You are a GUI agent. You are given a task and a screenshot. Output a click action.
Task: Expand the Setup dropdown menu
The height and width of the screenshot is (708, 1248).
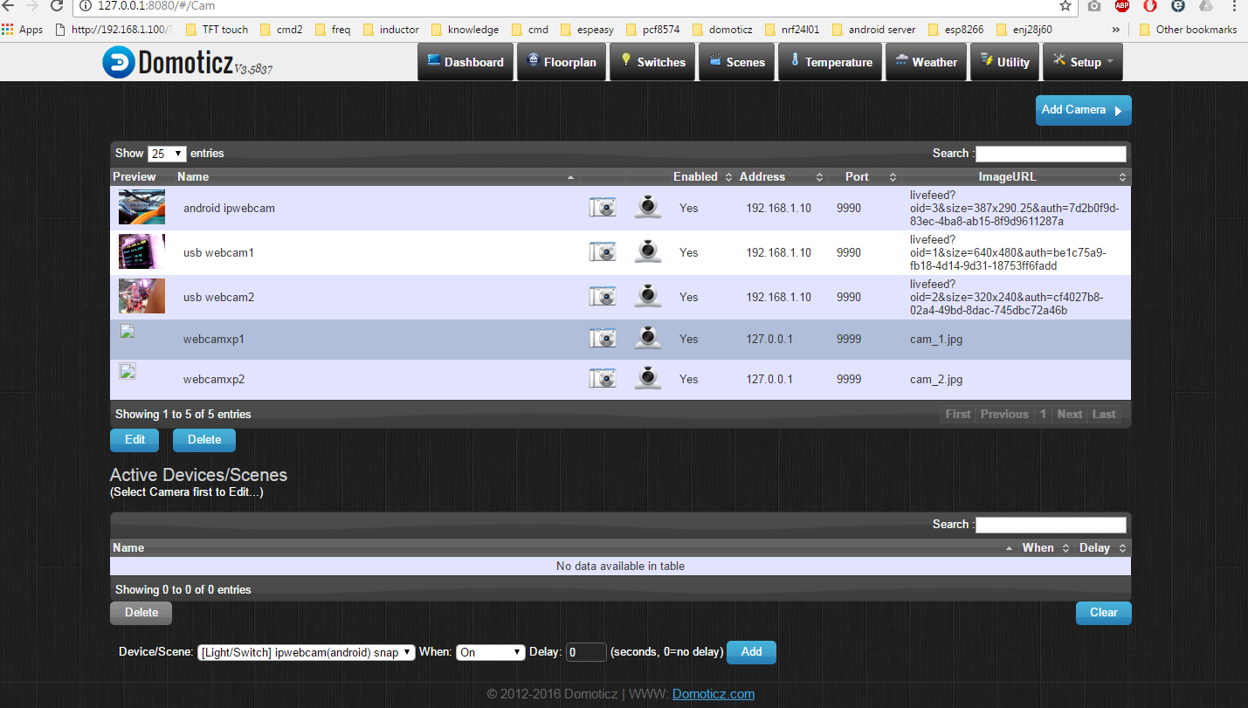(x=1083, y=62)
